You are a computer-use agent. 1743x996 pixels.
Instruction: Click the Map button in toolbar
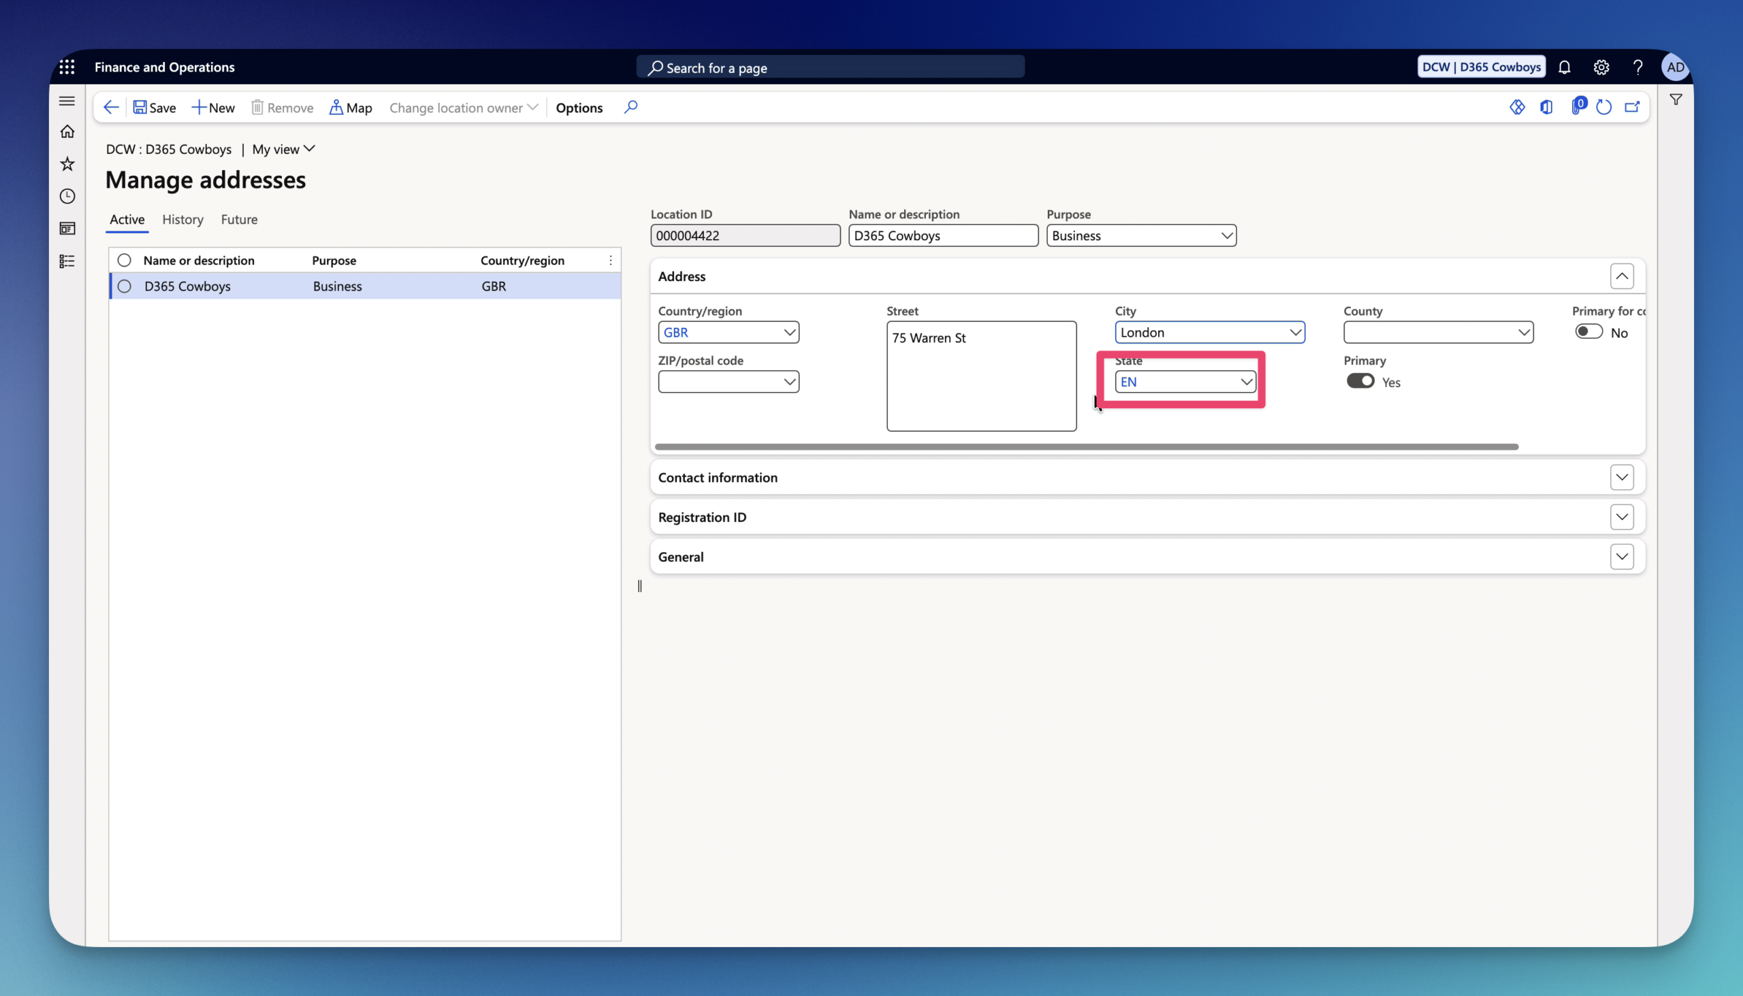tap(351, 107)
